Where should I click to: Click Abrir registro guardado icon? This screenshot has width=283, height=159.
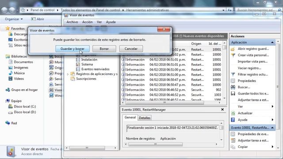point(233,49)
